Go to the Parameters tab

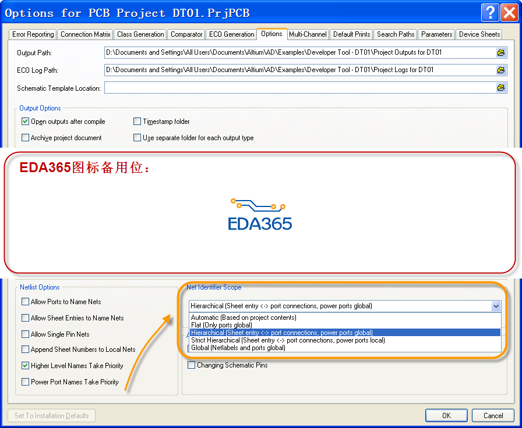[436, 34]
